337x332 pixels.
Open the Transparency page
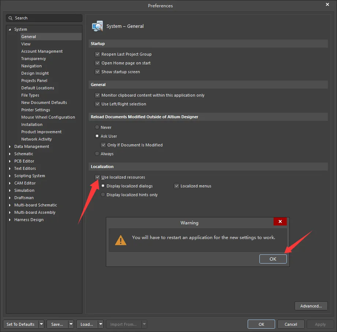tap(34, 59)
